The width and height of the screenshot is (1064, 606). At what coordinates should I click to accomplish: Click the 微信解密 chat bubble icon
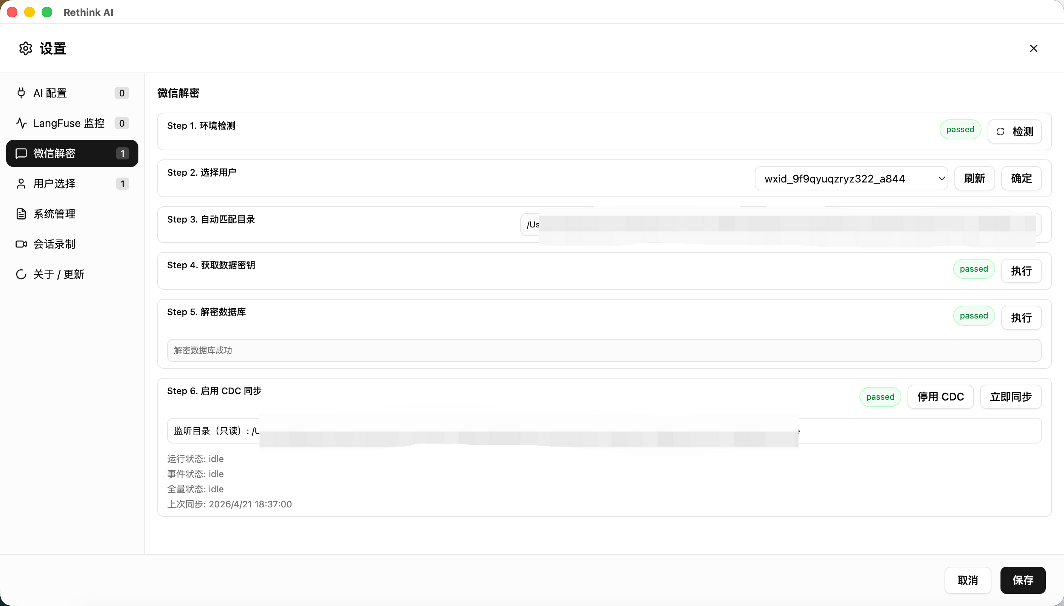coord(21,154)
